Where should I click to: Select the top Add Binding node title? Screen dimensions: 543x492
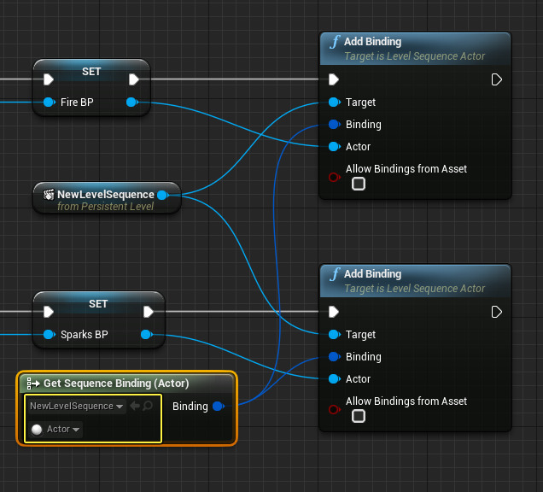click(x=372, y=42)
